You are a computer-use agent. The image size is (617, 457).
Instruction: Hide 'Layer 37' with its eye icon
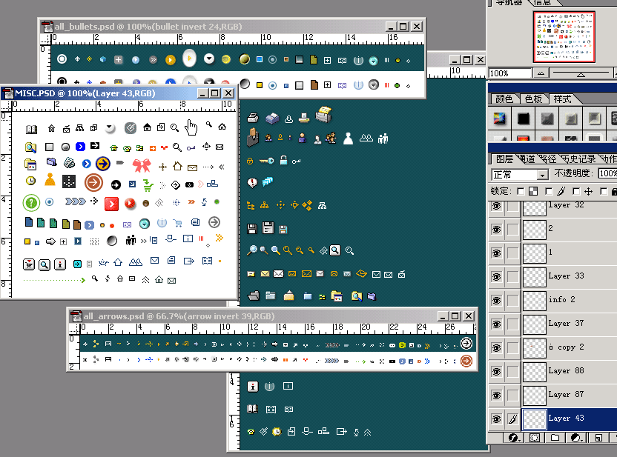pos(497,324)
